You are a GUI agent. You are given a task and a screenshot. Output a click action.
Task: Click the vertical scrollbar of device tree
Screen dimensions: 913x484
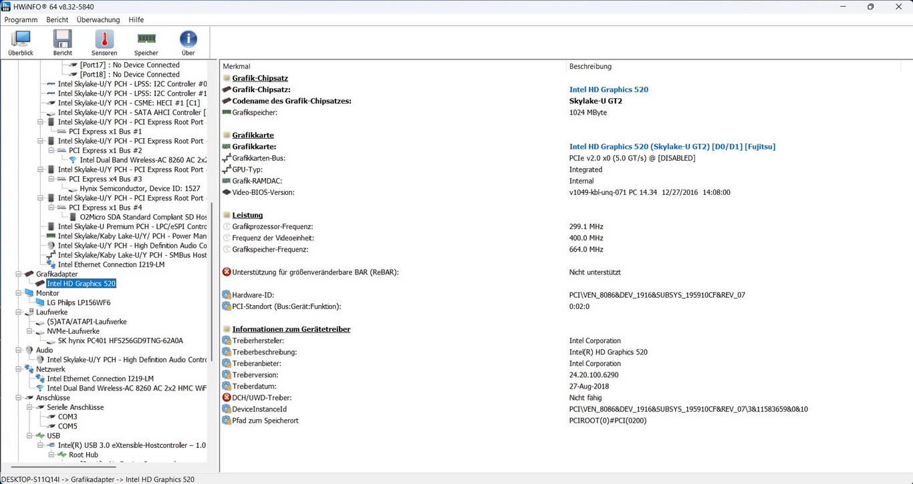[212, 280]
